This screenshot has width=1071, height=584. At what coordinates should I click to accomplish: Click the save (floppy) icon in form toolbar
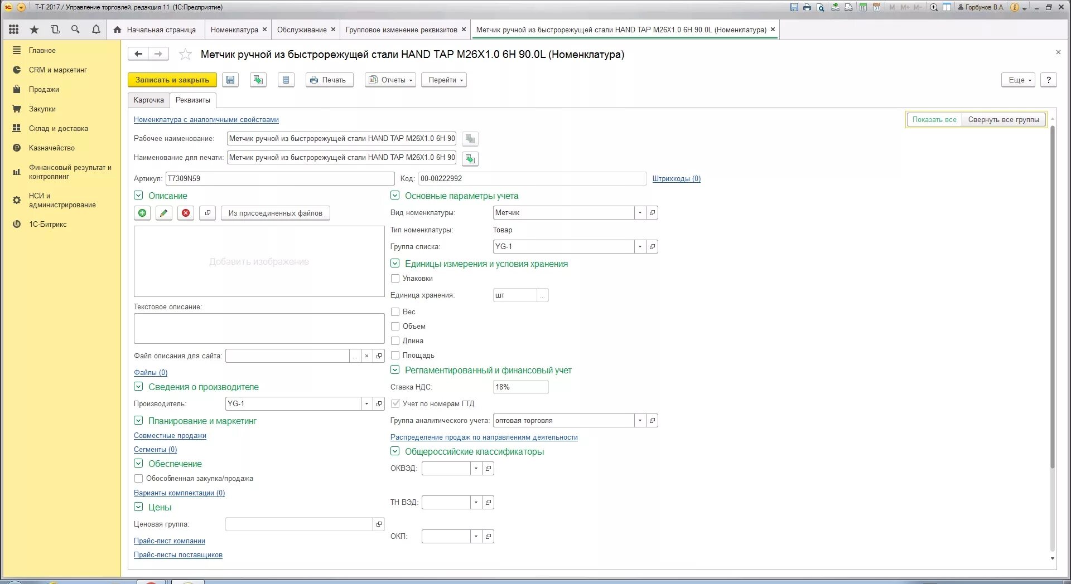pyautogui.click(x=230, y=80)
